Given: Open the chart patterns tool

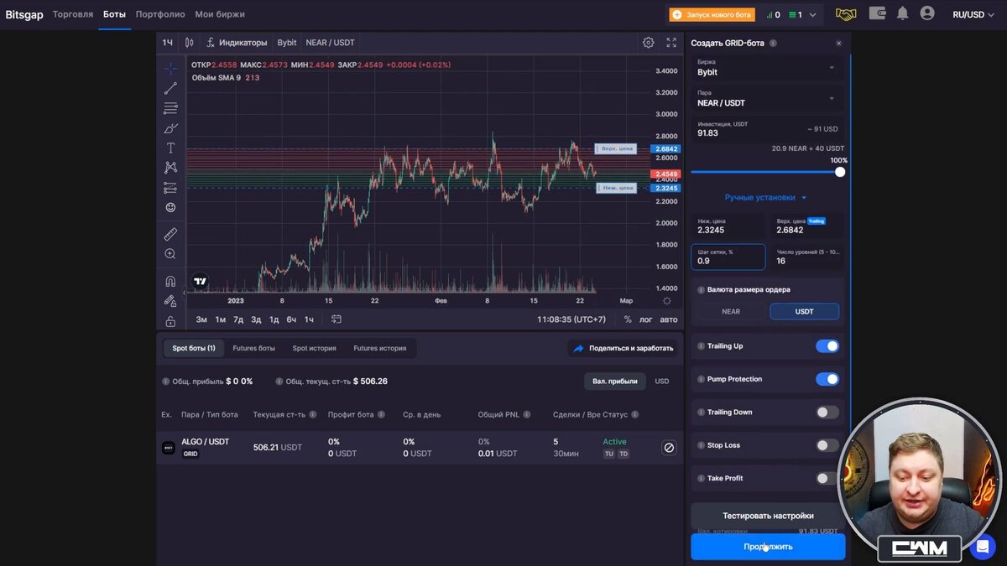Looking at the screenshot, I should (x=170, y=168).
